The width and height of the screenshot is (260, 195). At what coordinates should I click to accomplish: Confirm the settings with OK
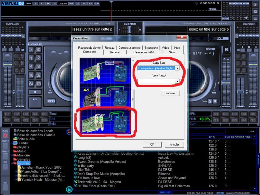152,144
